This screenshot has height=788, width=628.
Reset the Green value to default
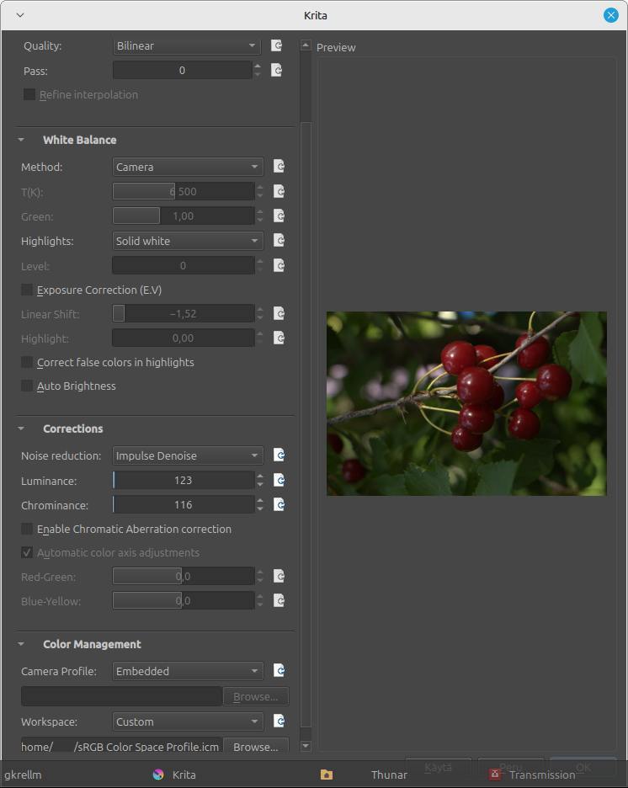tap(279, 216)
